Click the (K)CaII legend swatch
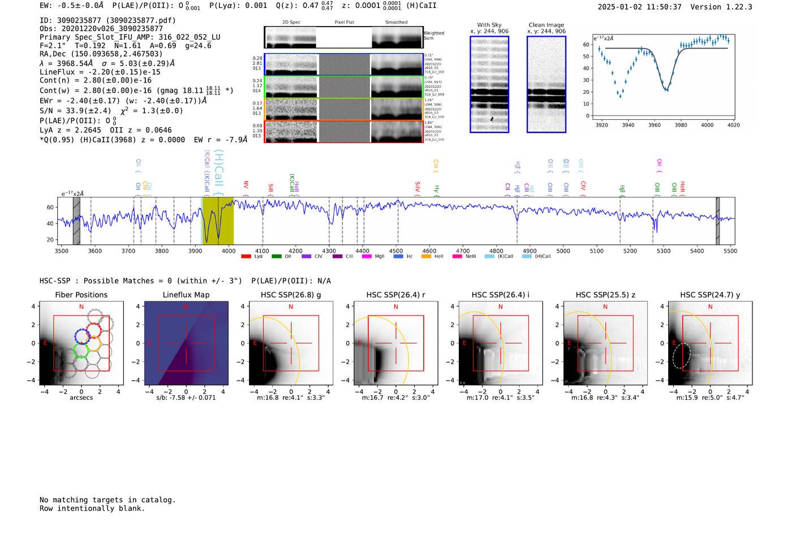The height and width of the screenshot is (539, 792). (x=489, y=256)
